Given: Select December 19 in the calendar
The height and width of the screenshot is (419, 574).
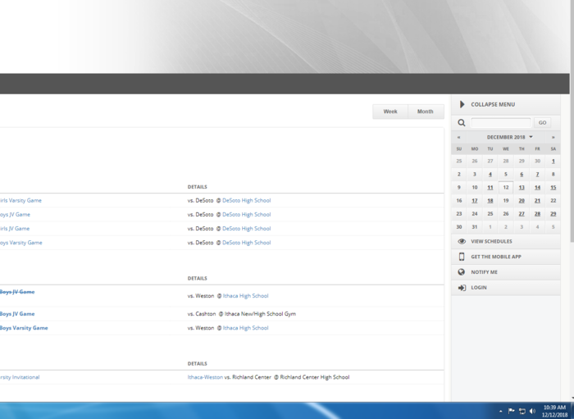Looking at the screenshot, I should coord(506,201).
